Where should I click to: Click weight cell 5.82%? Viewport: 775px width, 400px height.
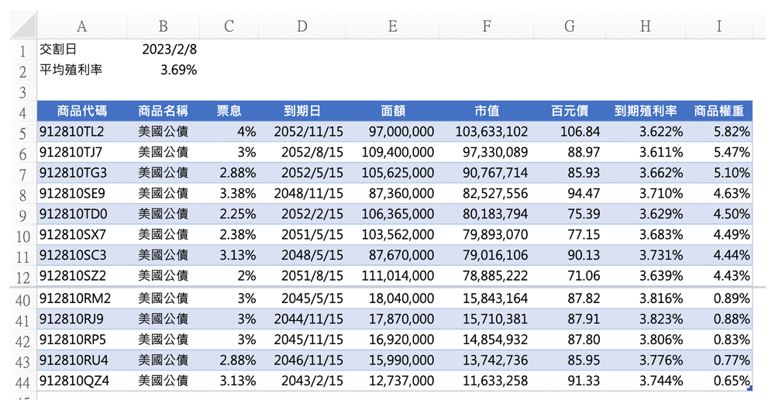coord(719,132)
